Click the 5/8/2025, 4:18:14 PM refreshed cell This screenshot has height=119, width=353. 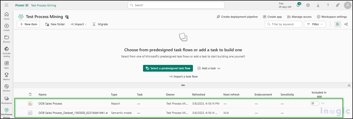click(206, 104)
